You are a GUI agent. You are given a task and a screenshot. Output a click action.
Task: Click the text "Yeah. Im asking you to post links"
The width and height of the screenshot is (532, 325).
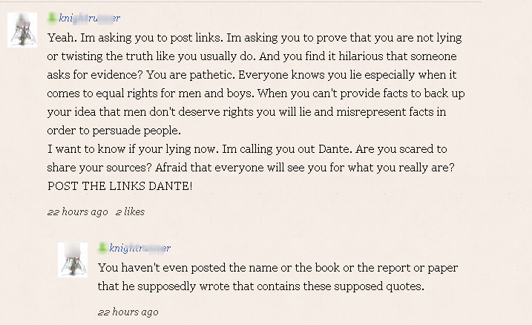(135, 38)
